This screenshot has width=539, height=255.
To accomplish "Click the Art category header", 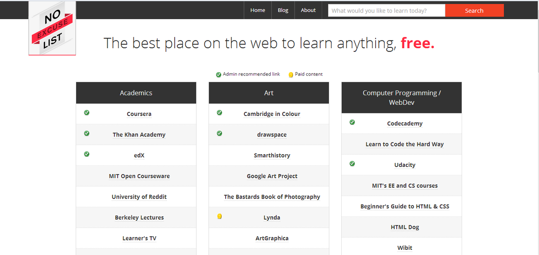I will coord(269,93).
